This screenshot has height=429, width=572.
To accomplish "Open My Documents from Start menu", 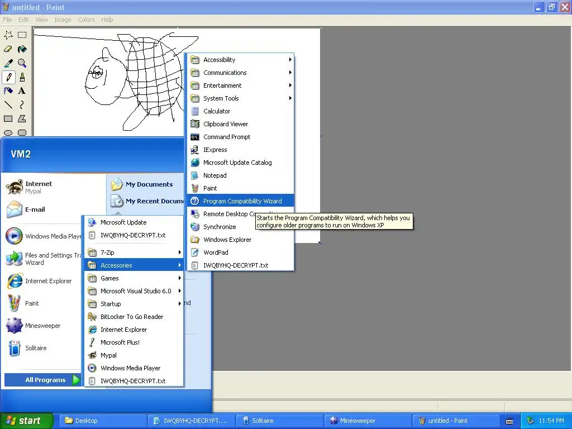I will [146, 184].
